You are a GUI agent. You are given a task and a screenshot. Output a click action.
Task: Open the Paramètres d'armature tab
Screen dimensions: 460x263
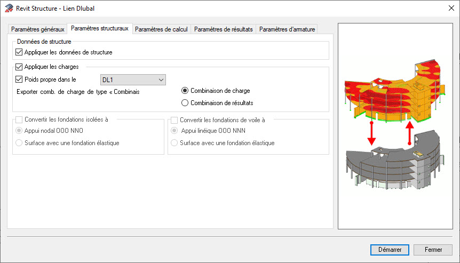287,29
